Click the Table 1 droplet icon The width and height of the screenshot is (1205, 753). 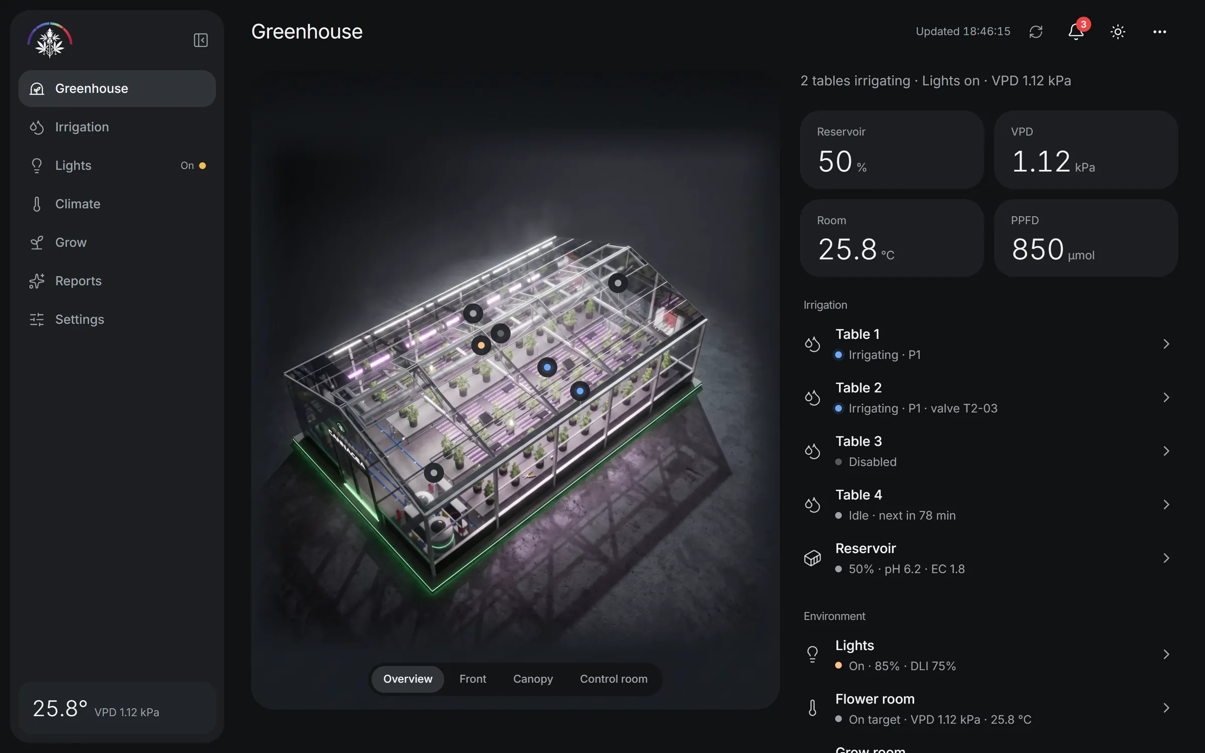pos(812,344)
